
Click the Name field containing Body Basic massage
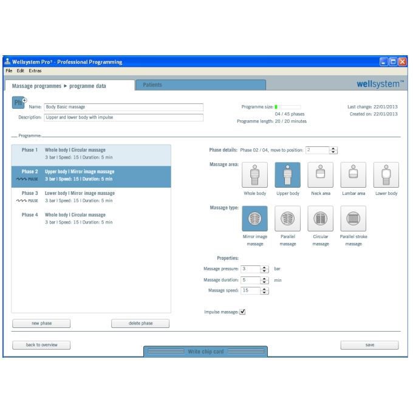click(x=123, y=107)
